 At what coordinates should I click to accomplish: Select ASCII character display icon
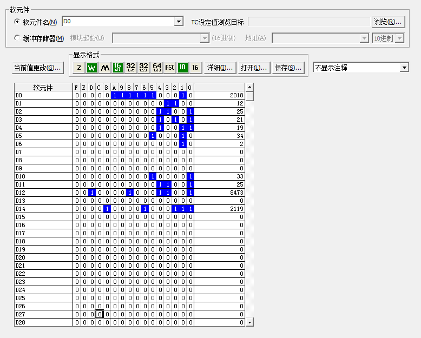(x=170, y=68)
